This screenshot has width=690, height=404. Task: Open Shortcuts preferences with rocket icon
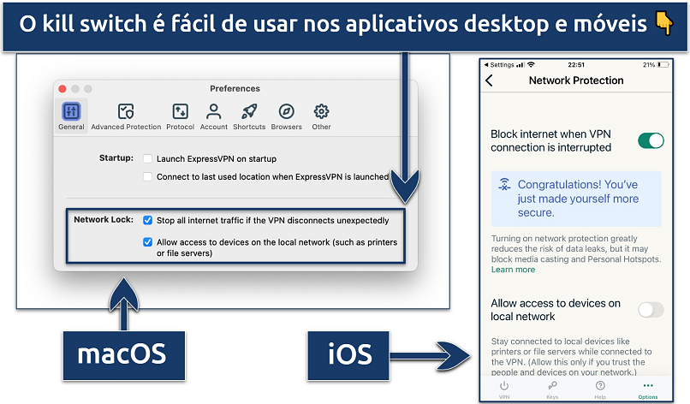point(249,116)
